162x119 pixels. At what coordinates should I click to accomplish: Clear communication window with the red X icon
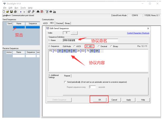coord(42,12)
